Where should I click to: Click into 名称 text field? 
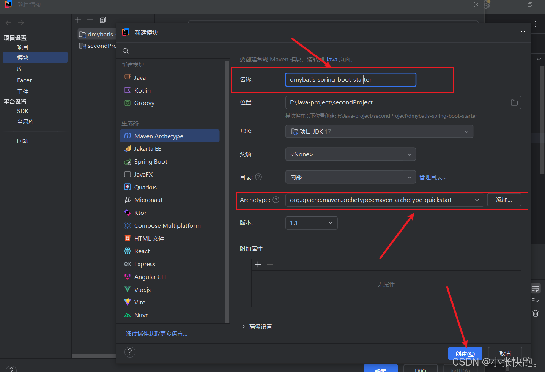(x=351, y=80)
